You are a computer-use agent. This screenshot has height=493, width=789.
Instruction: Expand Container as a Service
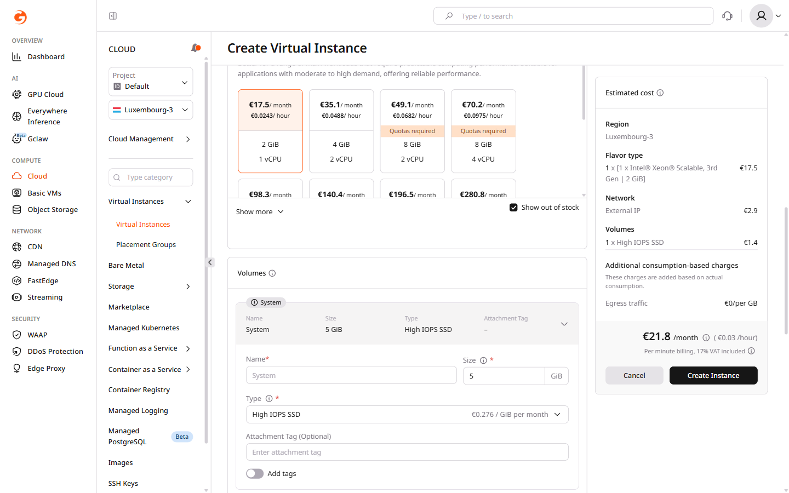[151, 369]
